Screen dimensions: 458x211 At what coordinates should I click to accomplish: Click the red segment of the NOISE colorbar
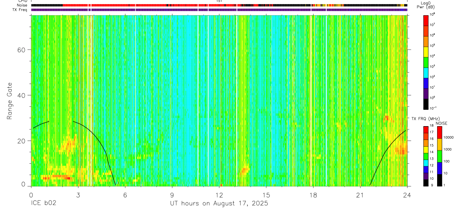(x=439, y=132)
